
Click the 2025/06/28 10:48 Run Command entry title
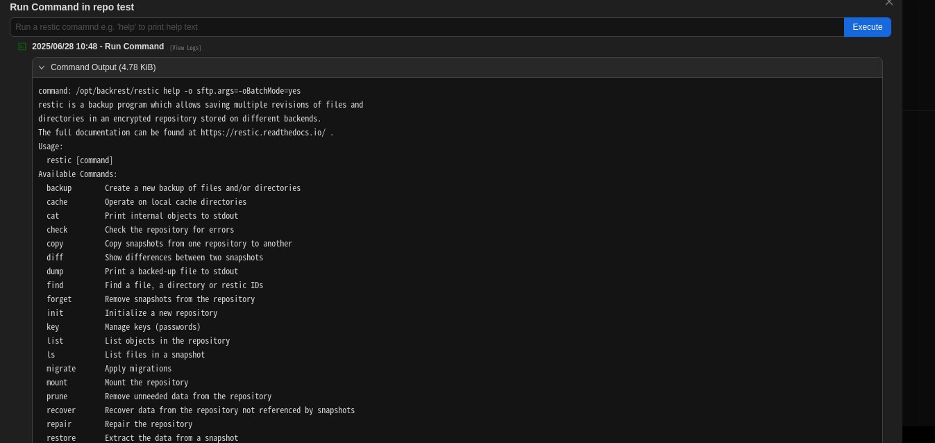tap(98, 47)
